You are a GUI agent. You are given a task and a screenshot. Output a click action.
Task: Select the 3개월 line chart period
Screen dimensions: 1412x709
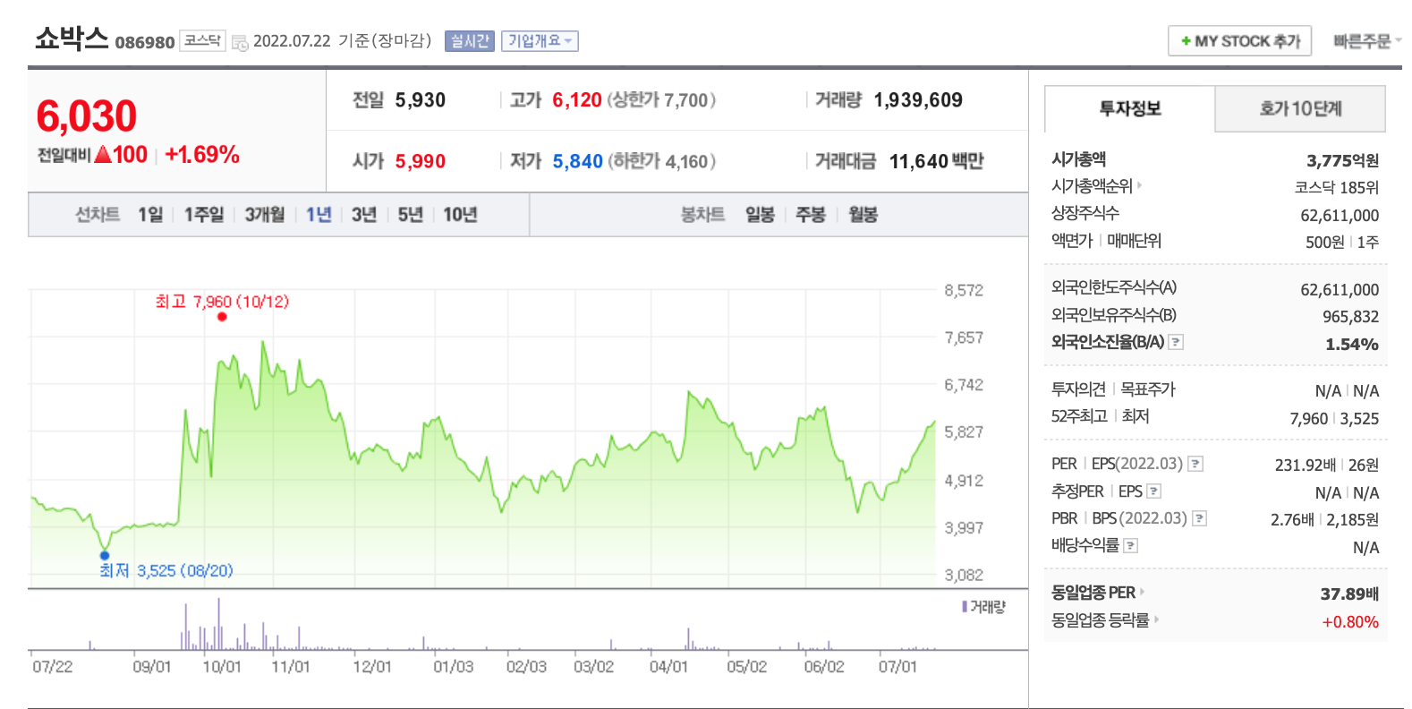coord(265,215)
